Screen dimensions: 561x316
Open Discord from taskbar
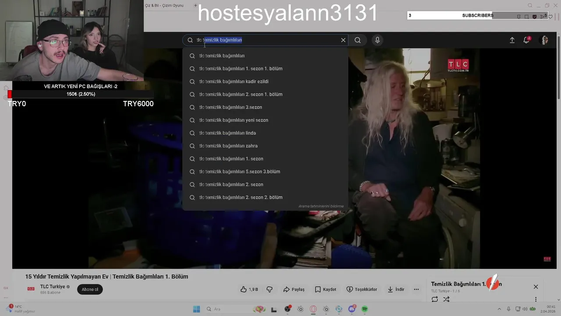(352, 309)
